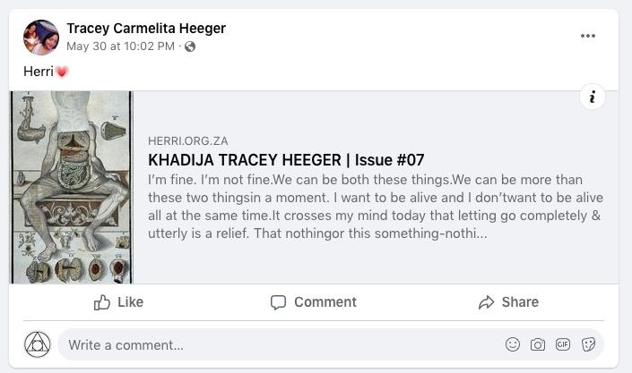Click the anatomical illustration link thumbnail

[x=72, y=187]
